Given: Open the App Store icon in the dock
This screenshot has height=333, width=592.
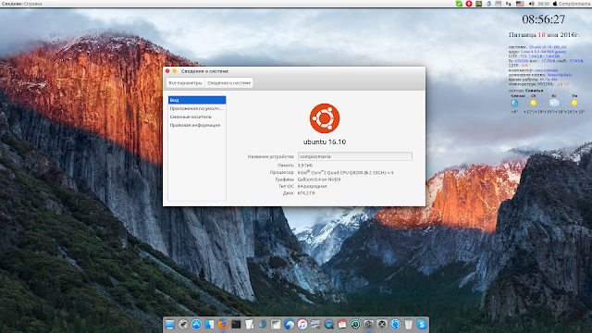Looking at the screenshot, I should [x=196, y=324].
